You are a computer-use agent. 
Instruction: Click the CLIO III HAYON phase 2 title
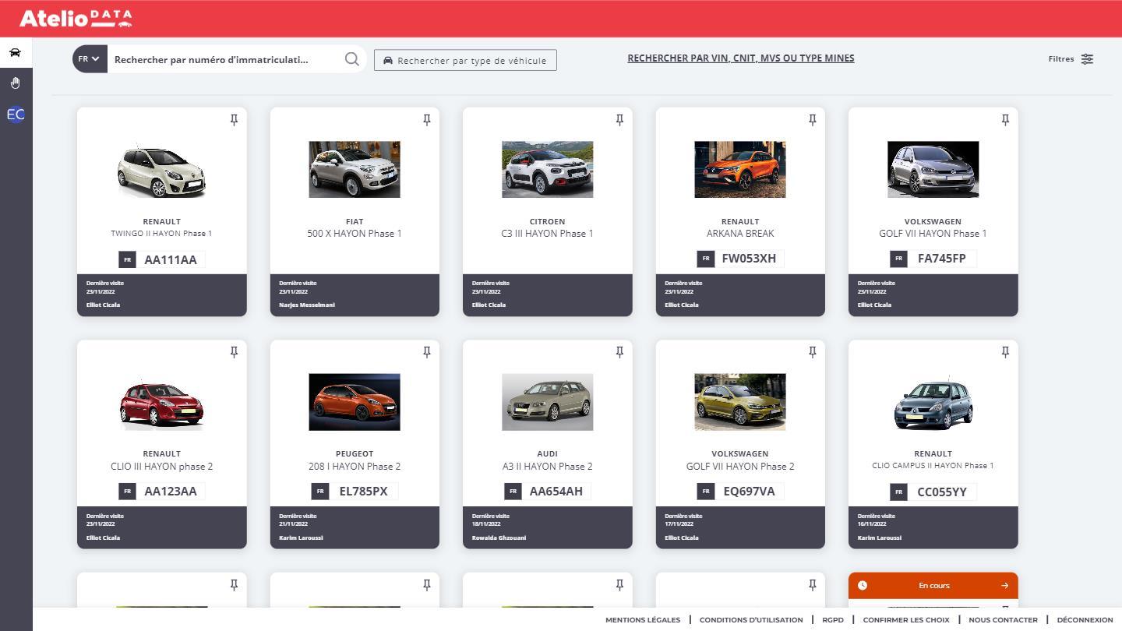click(x=161, y=467)
